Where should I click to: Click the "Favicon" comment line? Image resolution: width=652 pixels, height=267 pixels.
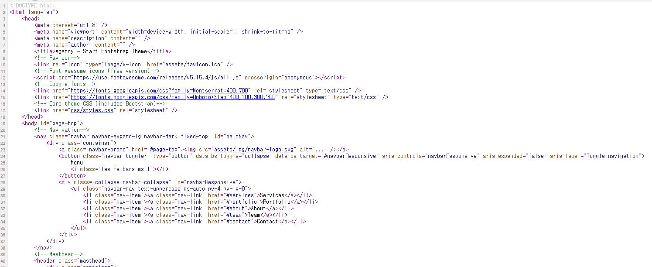coord(57,58)
